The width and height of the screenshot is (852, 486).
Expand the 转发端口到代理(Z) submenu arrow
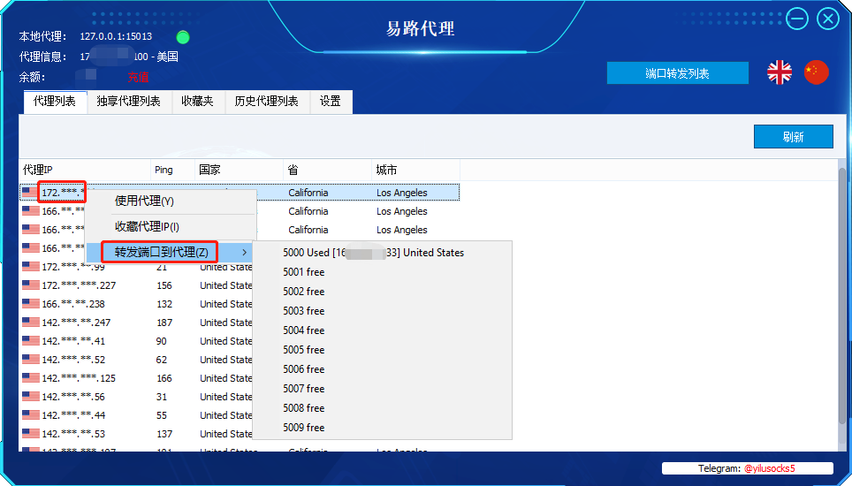[244, 253]
